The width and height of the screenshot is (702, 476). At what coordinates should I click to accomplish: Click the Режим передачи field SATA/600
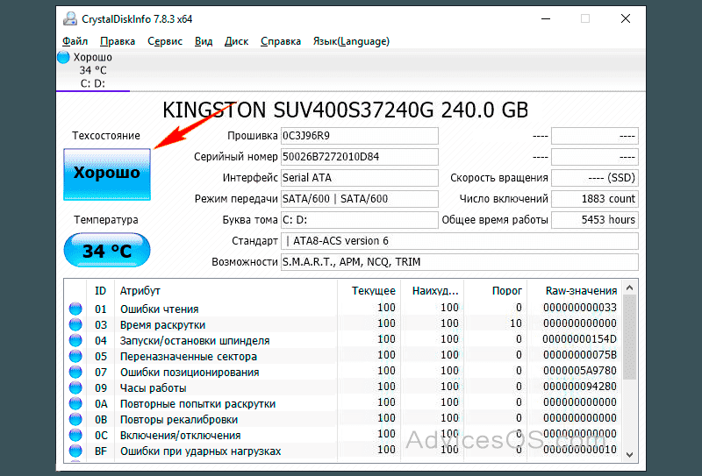pyautogui.click(x=360, y=199)
